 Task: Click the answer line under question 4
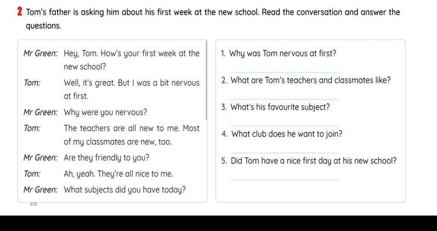[x=285, y=153]
